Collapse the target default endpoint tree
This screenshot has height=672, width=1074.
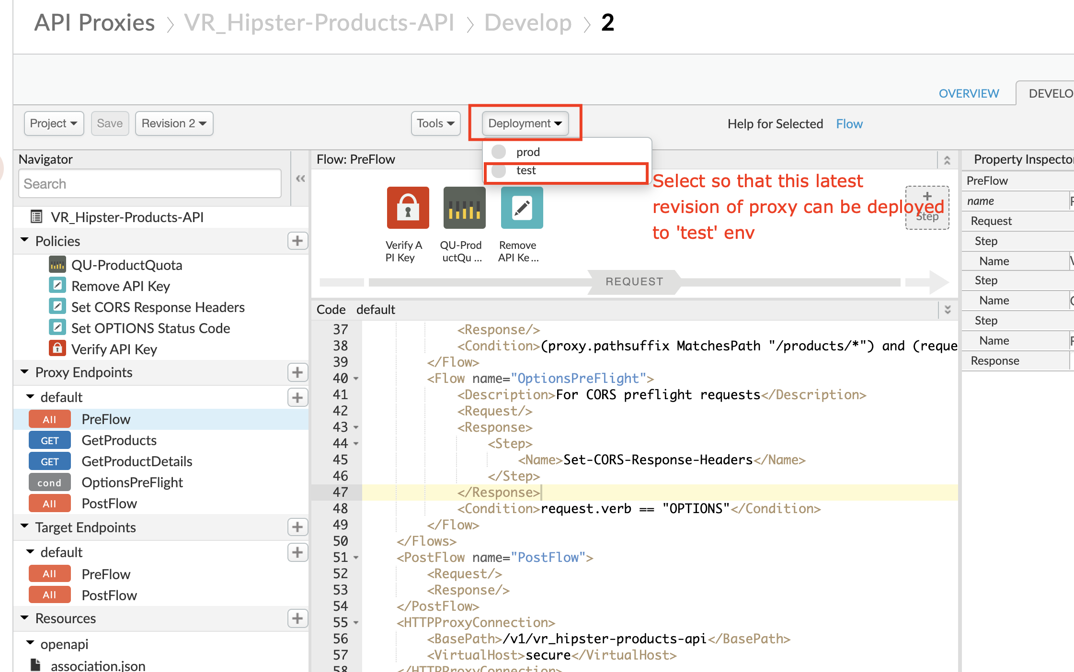[x=30, y=551]
